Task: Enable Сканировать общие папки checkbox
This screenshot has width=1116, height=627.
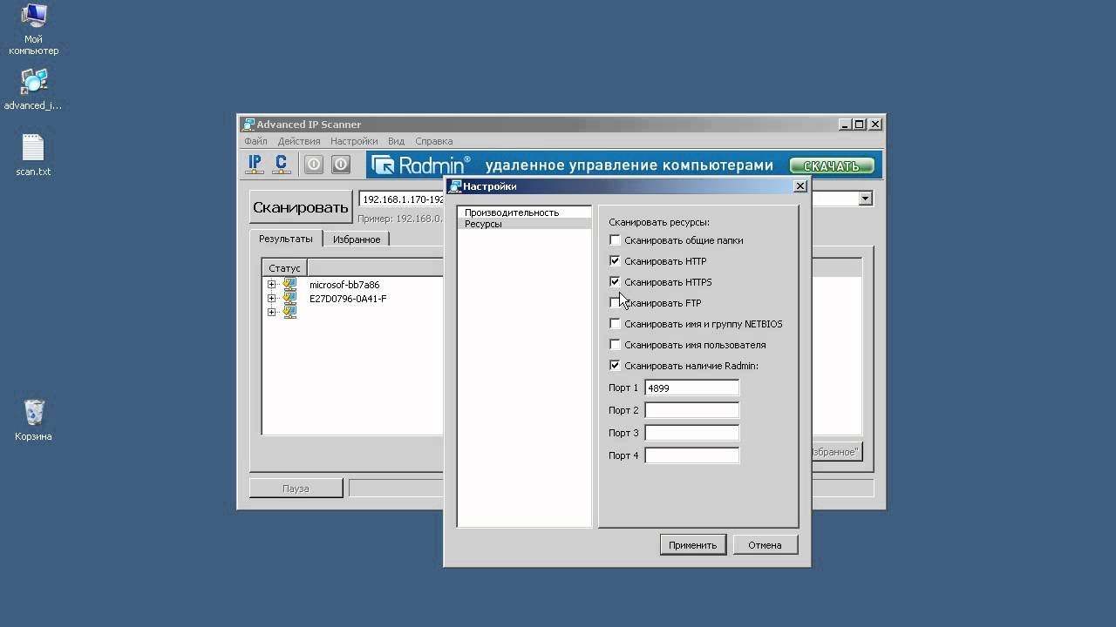Action: tap(615, 240)
